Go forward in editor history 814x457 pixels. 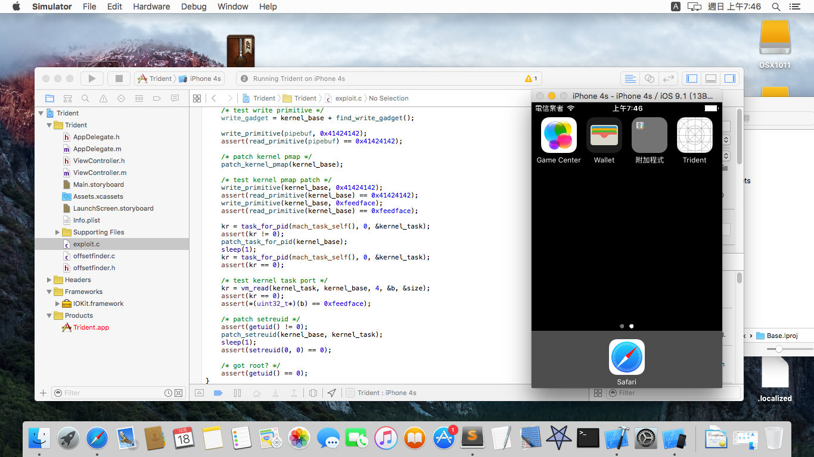tap(230, 98)
